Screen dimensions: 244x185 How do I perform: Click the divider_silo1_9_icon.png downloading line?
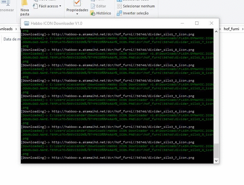tap(108, 65)
